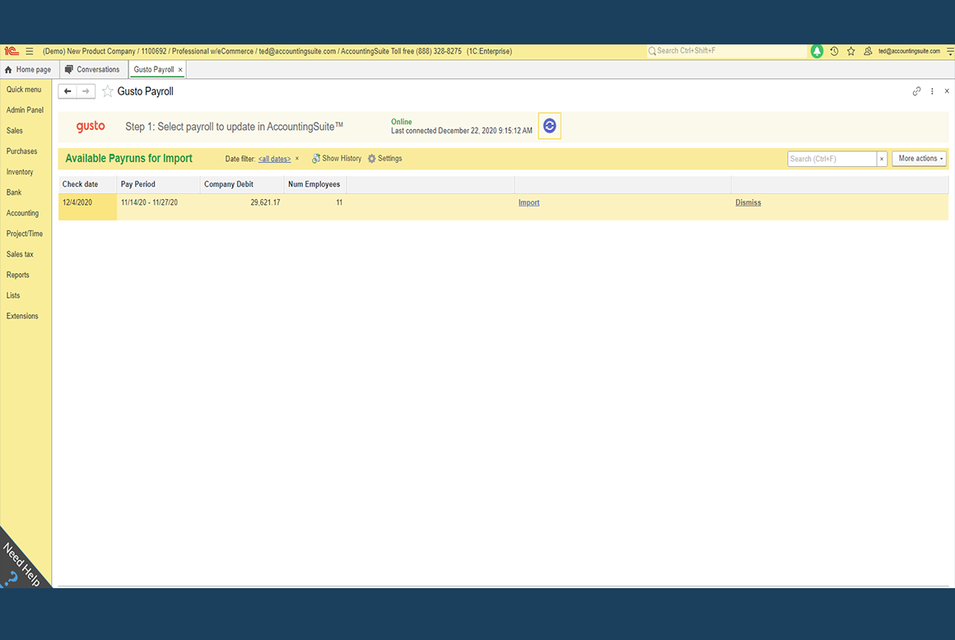Close the Gusto Payroll form
The height and width of the screenshot is (640, 955).
tap(947, 91)
